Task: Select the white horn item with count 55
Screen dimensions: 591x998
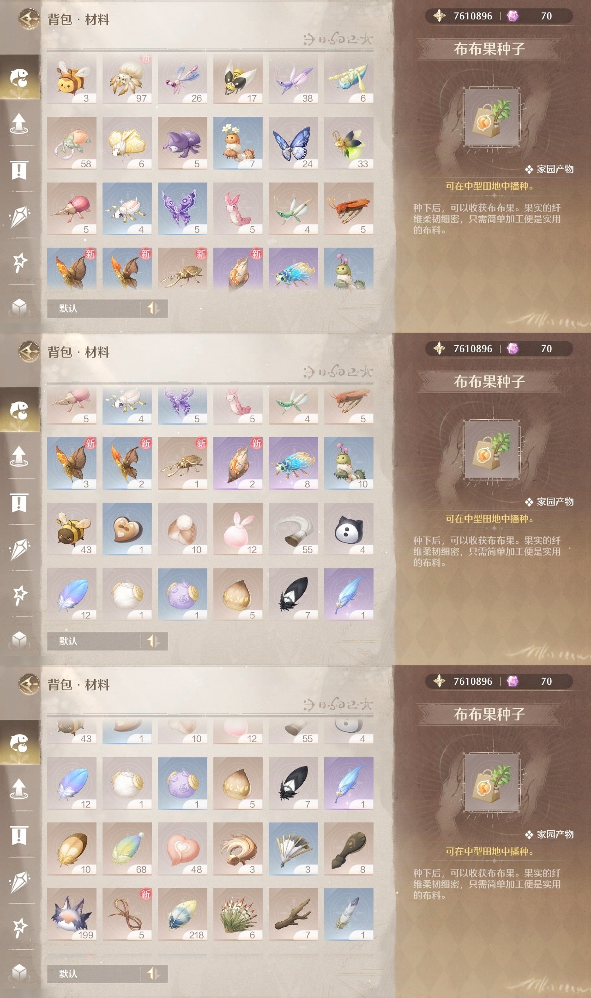Action: coord(293,529)
